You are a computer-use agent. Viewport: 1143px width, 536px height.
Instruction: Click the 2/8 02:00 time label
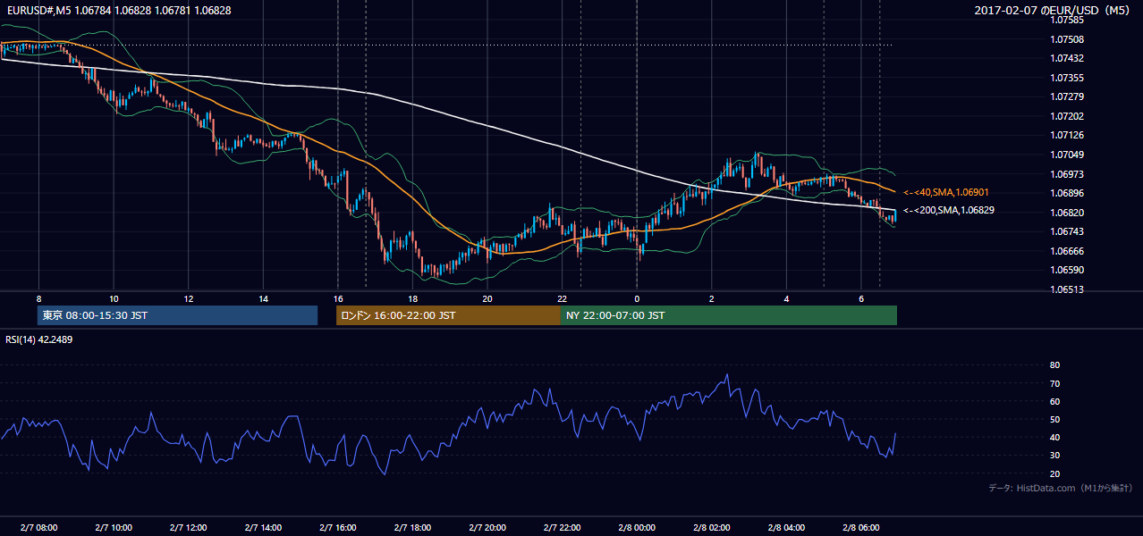(712, 528)
